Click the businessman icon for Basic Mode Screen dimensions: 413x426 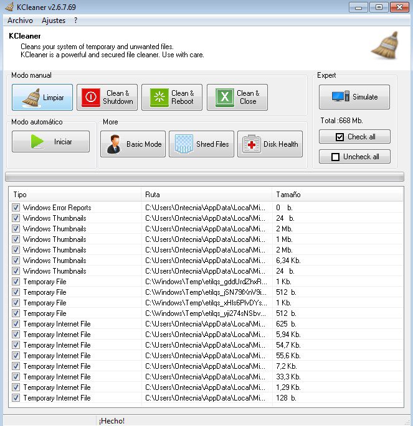(113, 144)
